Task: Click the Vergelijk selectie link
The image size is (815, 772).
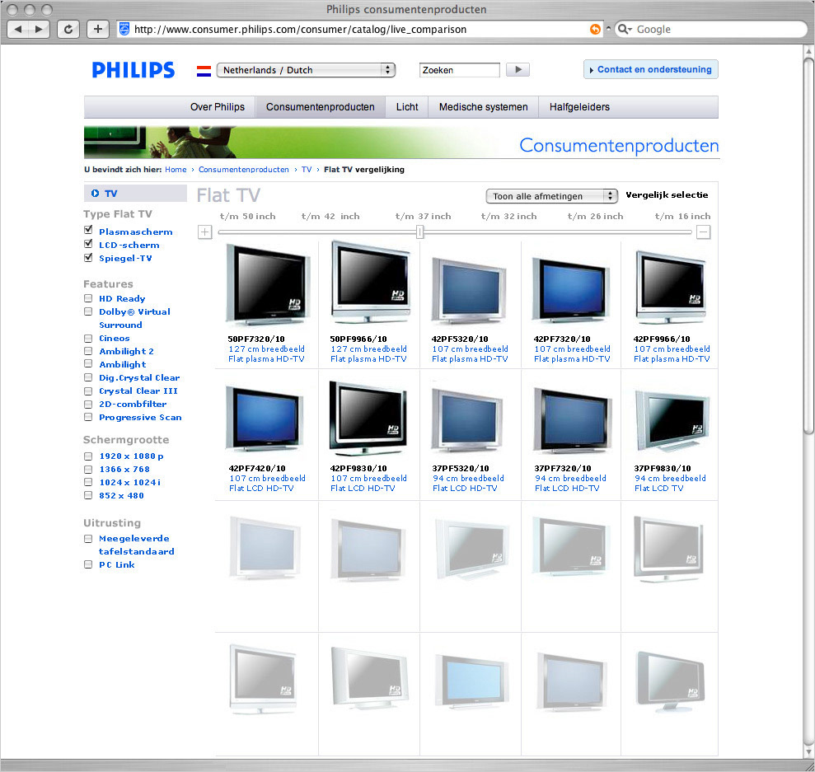Action: (x=667, y=194)
